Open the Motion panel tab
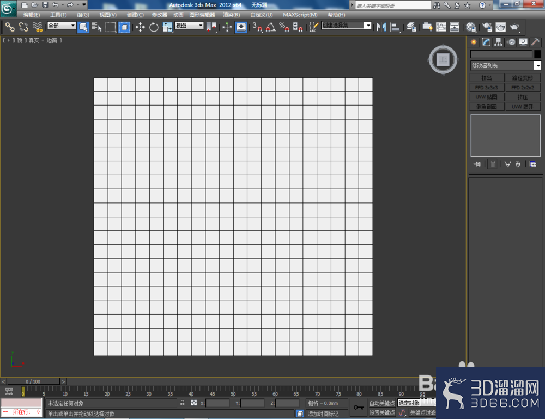The image size is (545, 419). click(x=511, y=42)
